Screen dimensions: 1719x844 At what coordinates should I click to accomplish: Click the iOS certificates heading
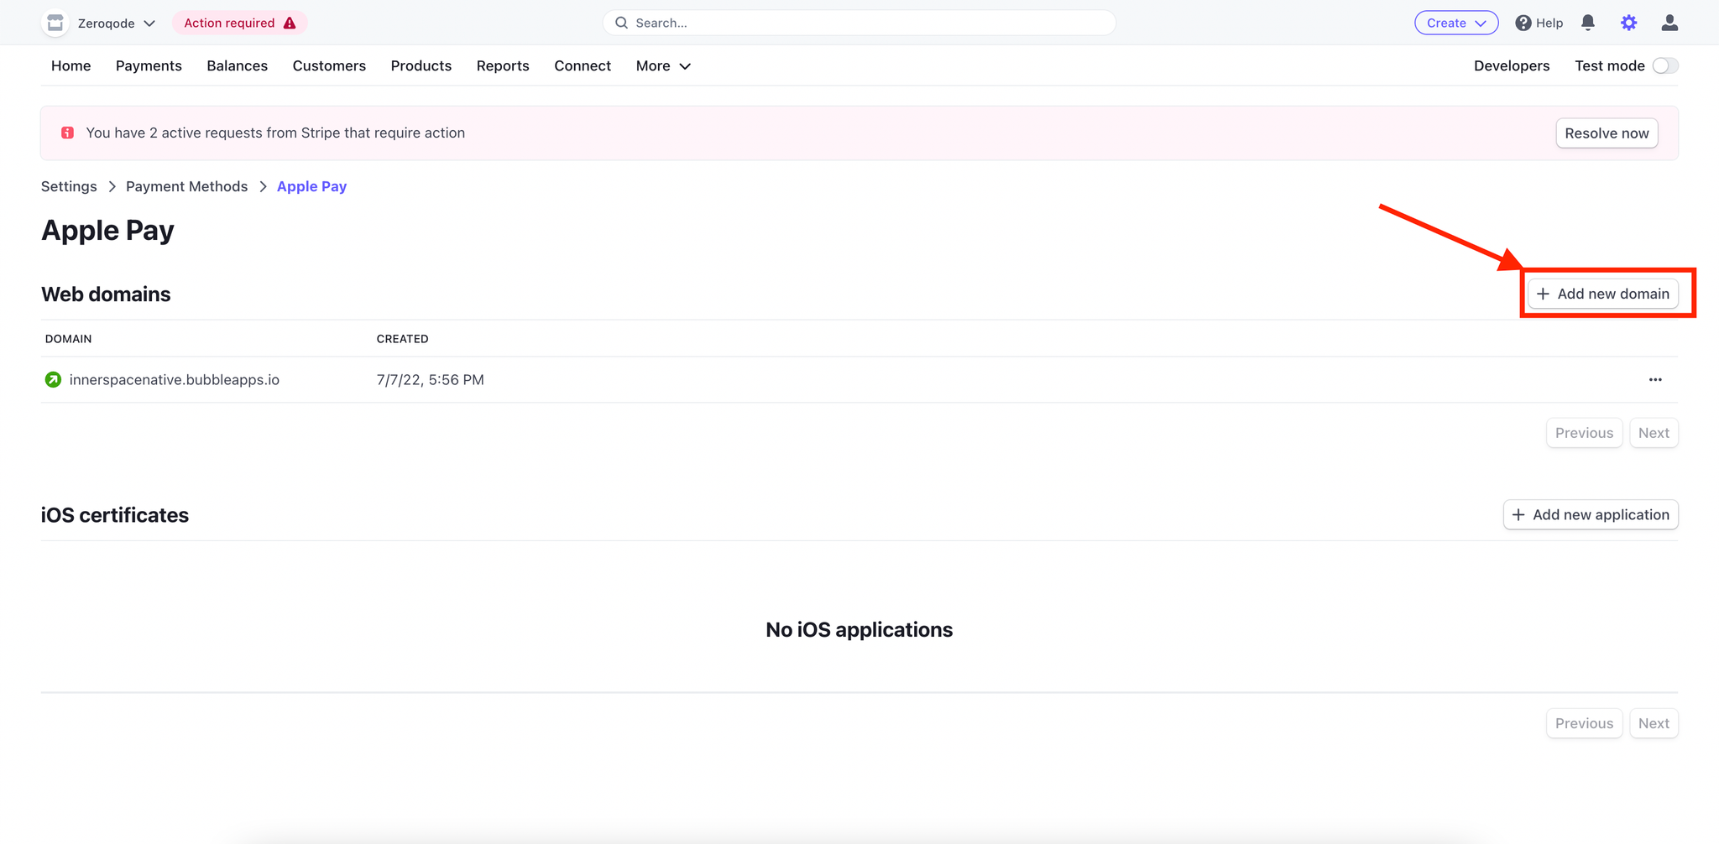click(x=115, y=515)
